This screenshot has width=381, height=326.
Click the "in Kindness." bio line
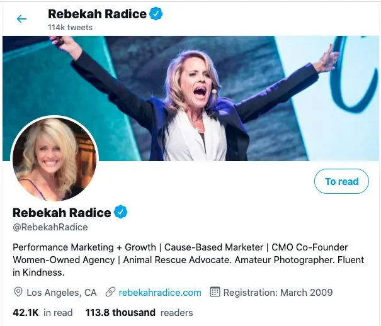tap(39, 273)
